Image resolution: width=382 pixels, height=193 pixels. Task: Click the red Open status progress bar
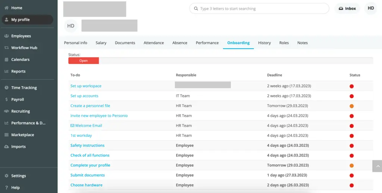84,61
